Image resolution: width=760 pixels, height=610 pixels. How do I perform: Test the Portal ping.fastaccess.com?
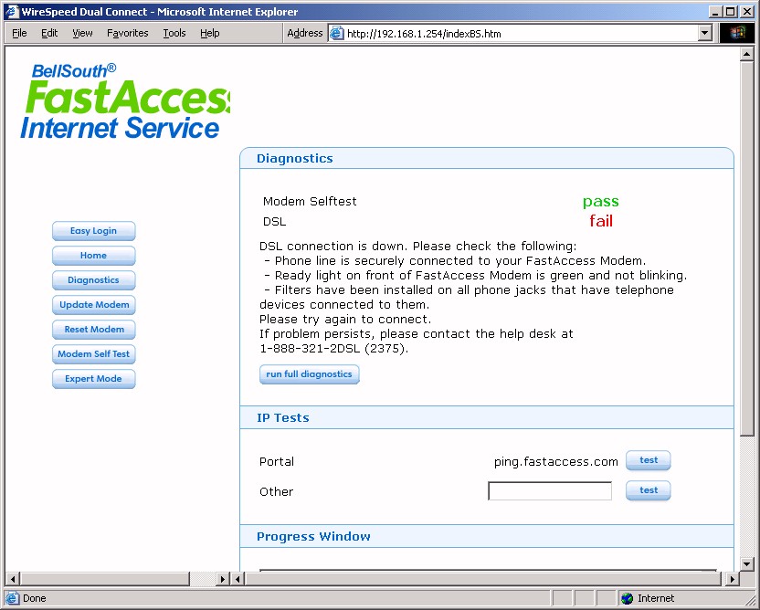[x=648, y=460]
